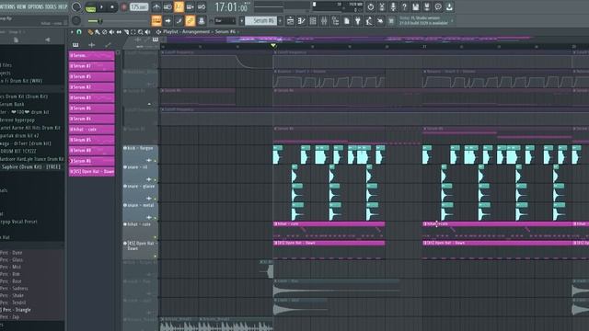Toggle the highlighted countdown before recording button
589x331 pixels.
(x=179, y=6)
